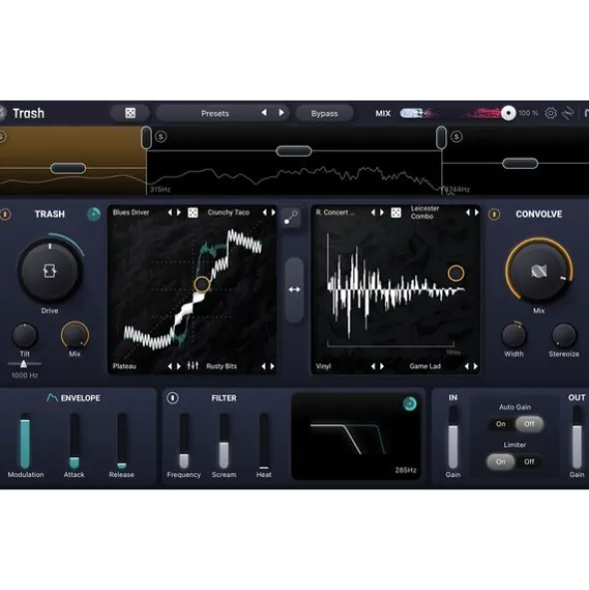Randomize Trash distortion with dice icon

click(x=193, y=213)
